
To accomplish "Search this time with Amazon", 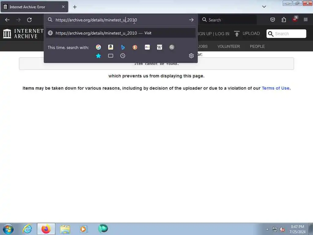I will (111, 47).
